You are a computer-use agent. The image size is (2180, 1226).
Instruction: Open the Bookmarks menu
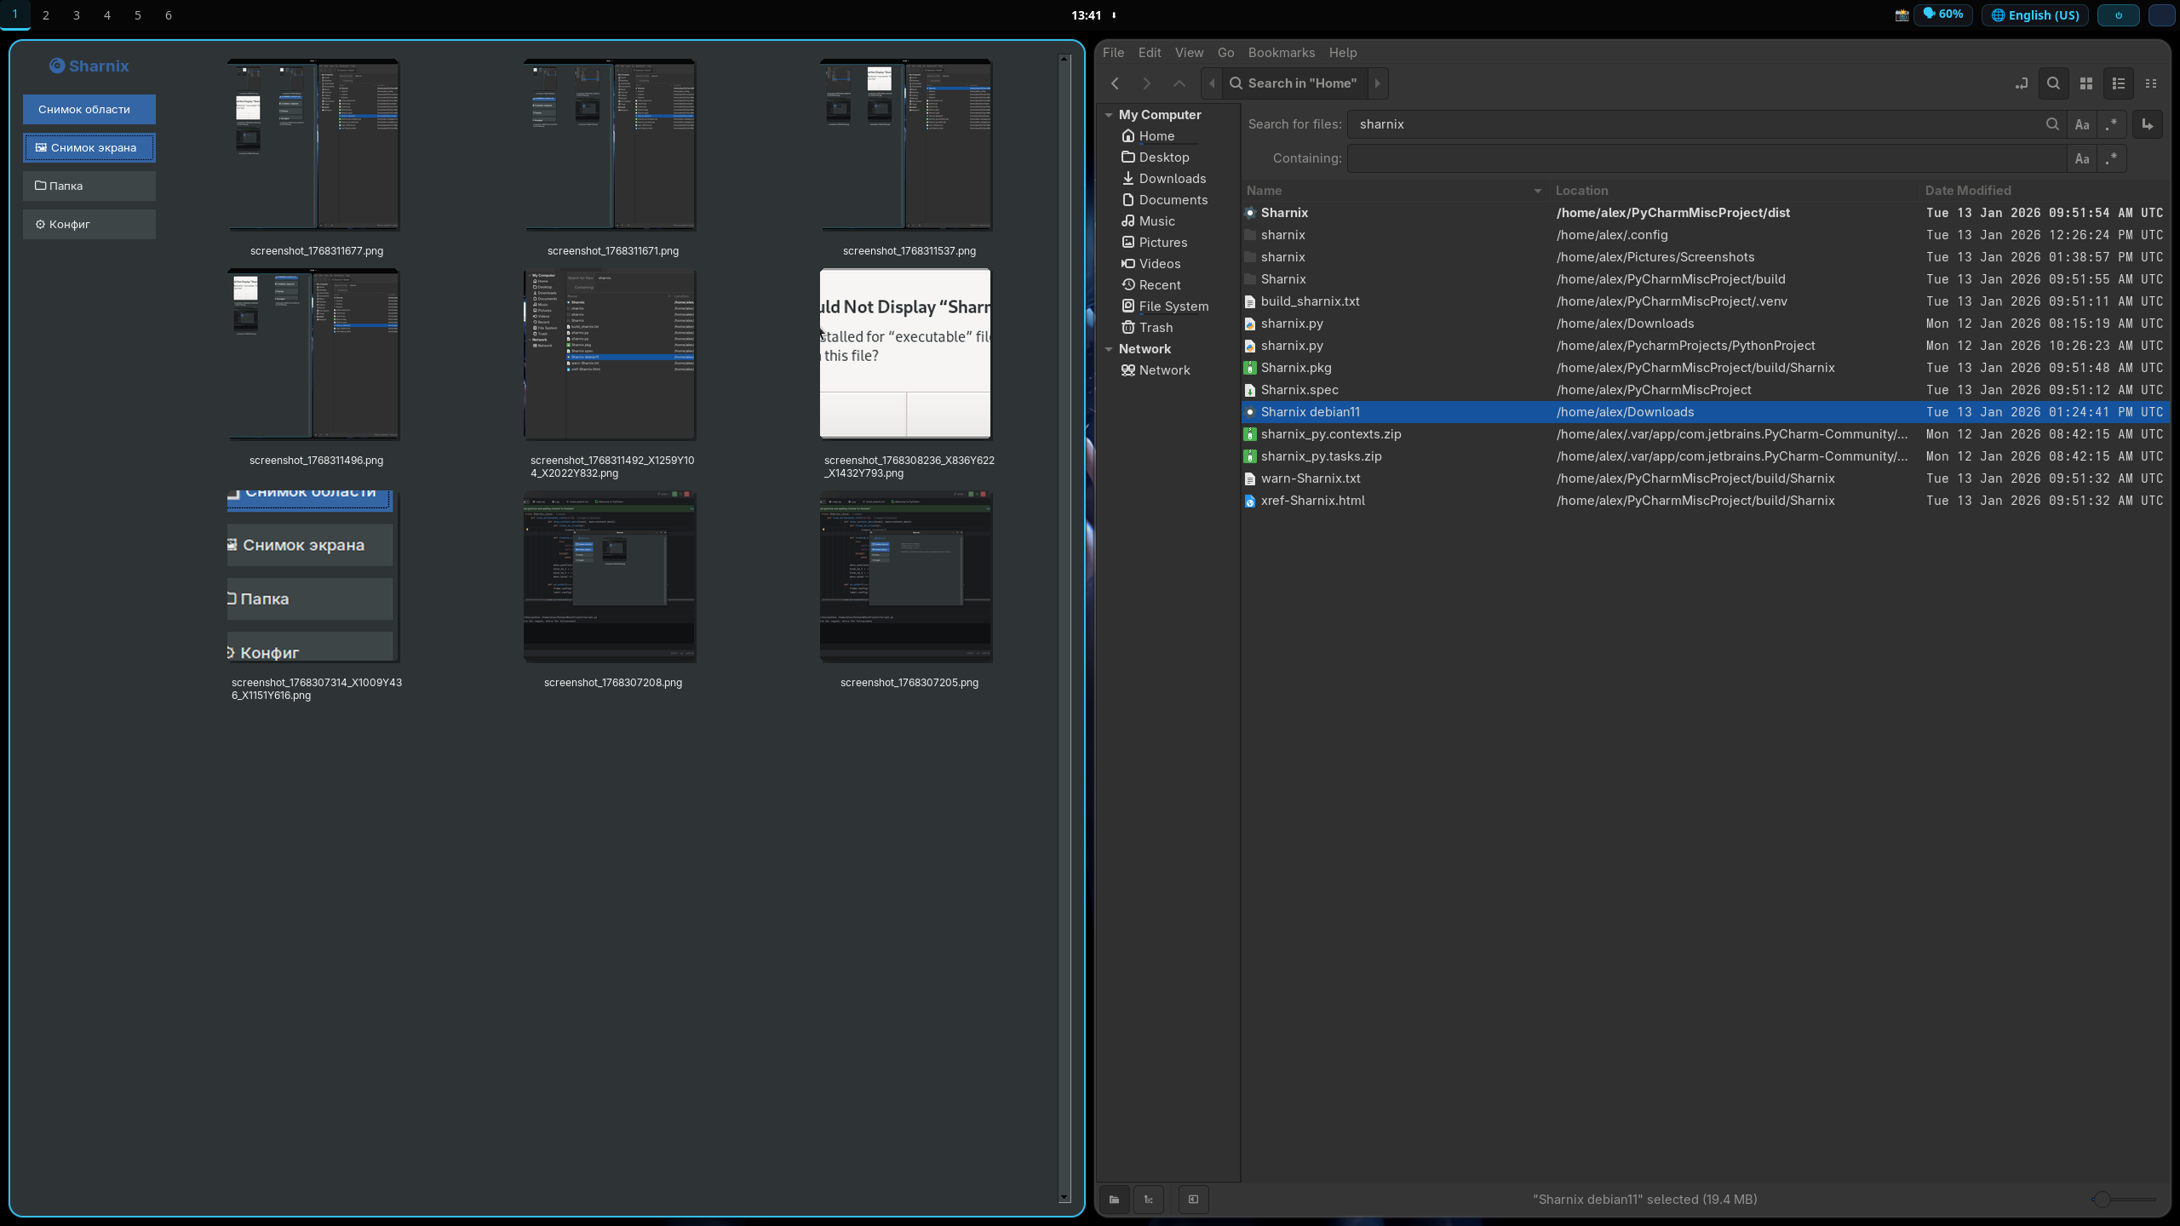coord(1281,53)
